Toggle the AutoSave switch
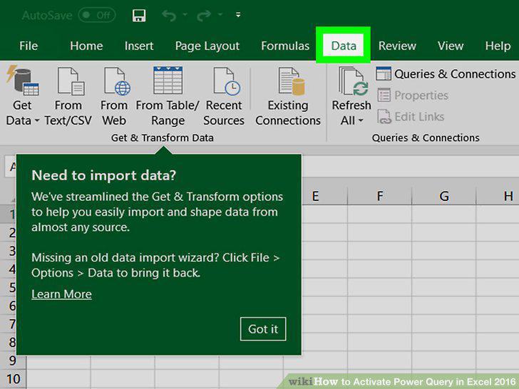This screenshot has height=389, width=519. (x=97, y=15)
